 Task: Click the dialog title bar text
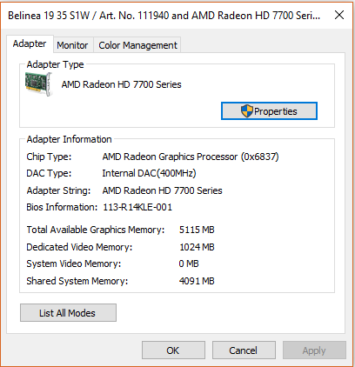tap(164, 16)
